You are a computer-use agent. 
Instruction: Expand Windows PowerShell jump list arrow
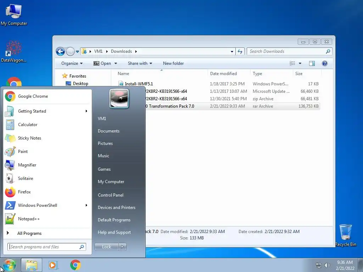point(86,205)
